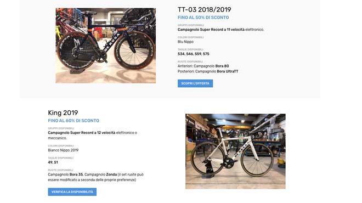Click the Blu Nippo color text
The image size is (362, 203).
[185, 42]
